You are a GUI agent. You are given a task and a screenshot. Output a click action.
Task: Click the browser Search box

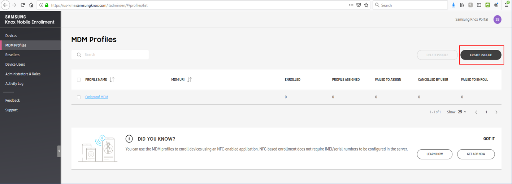(x=410, y=5)
